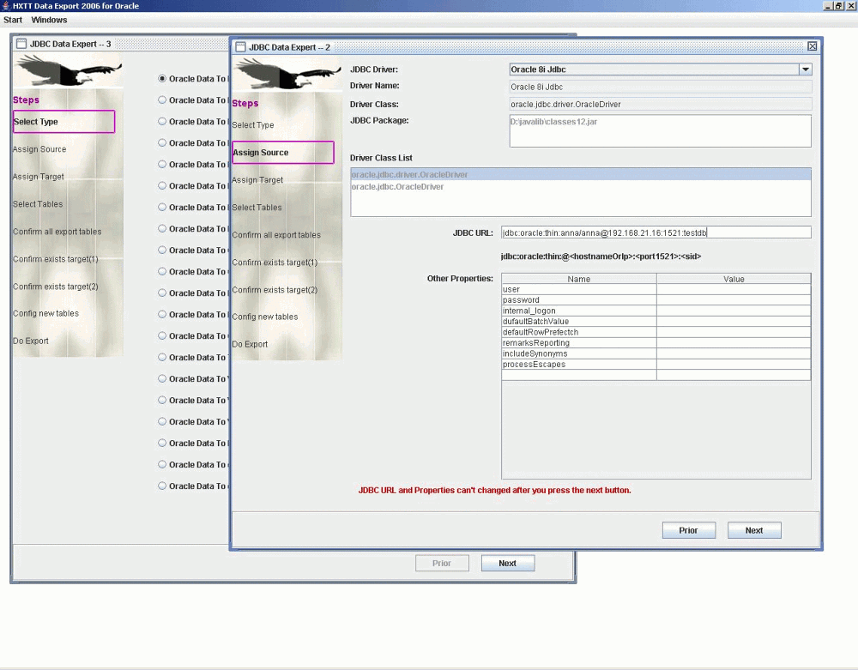Select the Assign Target step in the sidebar
The height and width of the screenshot is (670, 858).
click(x=257, y=179)
